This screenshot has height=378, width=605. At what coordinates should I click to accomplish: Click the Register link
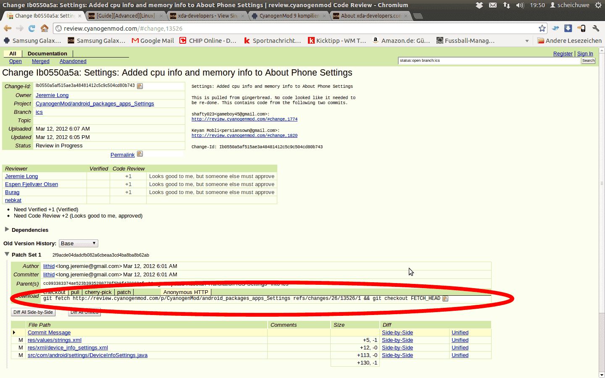point(563,54)
